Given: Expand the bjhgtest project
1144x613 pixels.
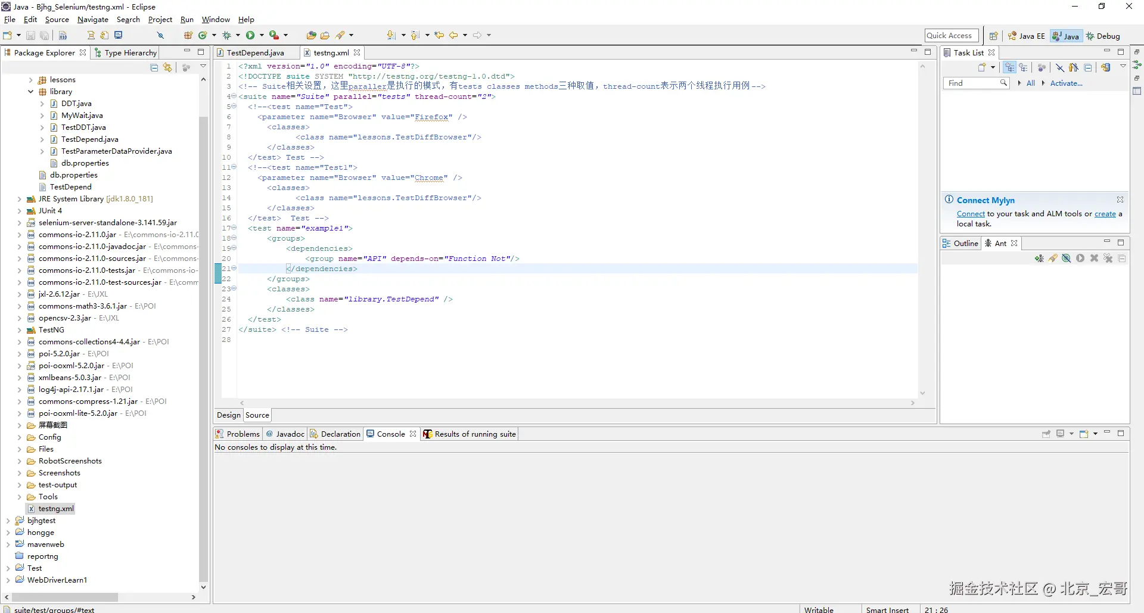Looking at the screenshot, I should [8, 521].
